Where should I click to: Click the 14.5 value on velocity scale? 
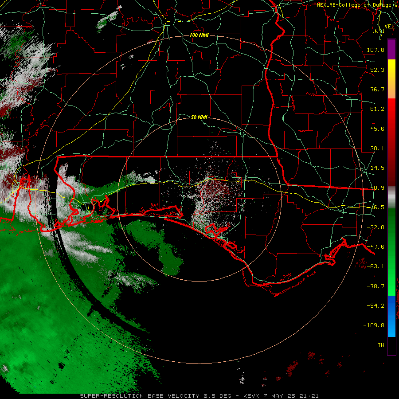pos(377,168)
